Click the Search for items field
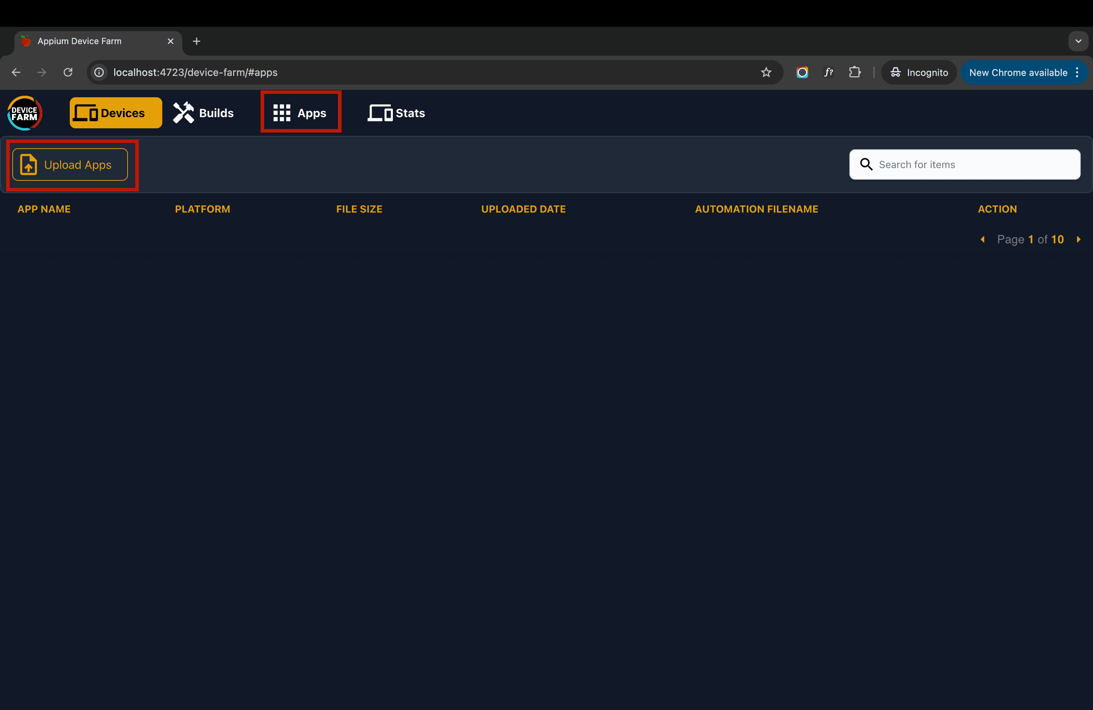Image resolution: width=1093 pixels, height=710 pixels. 964,164
